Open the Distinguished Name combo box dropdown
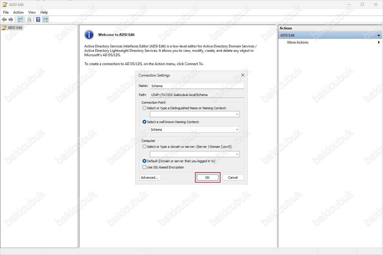This screenshot has height=255, width=383. 237,114
